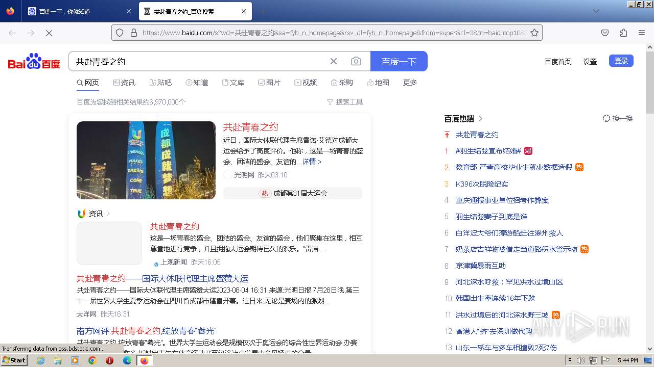Clear the search box with X icon
This screenshot has width=654, height=367.
pos(334,61)
